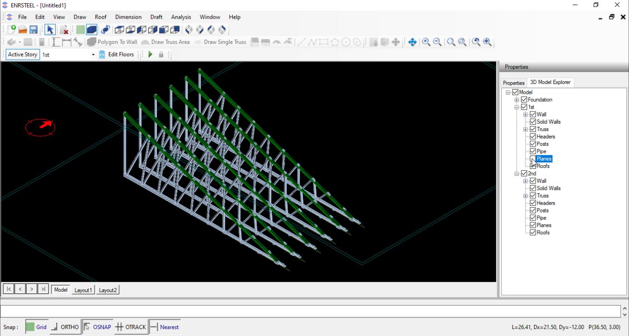Uncheck the Foundation checkbox
The image size is (629, 336).
[x=524, y=100]
